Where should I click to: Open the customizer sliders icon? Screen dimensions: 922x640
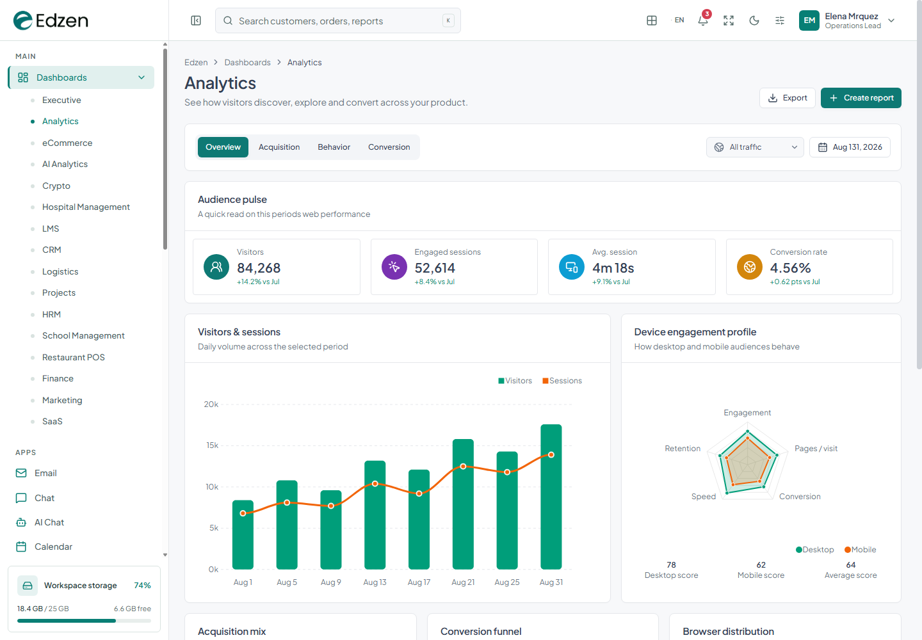pos(780,20)
